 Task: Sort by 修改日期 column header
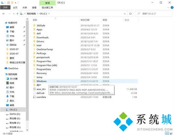pos(85,20)
